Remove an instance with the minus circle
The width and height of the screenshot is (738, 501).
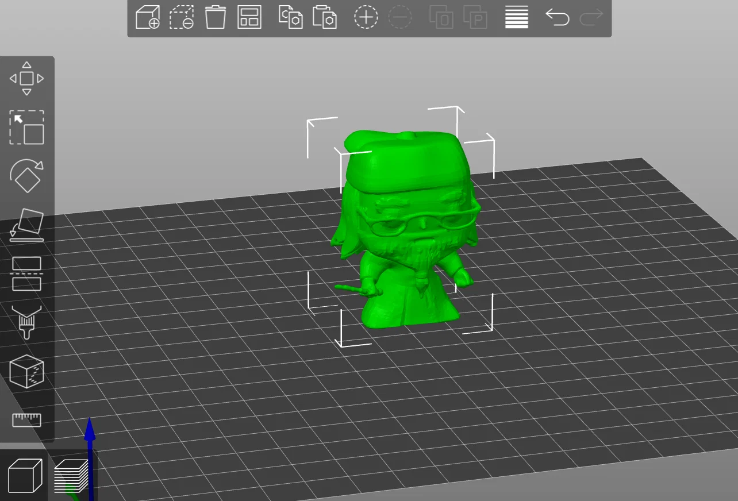pos(400,17)
